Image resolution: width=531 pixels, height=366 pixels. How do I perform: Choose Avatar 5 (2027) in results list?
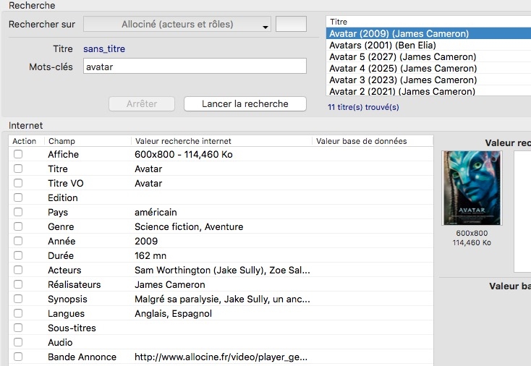point(402,57)
